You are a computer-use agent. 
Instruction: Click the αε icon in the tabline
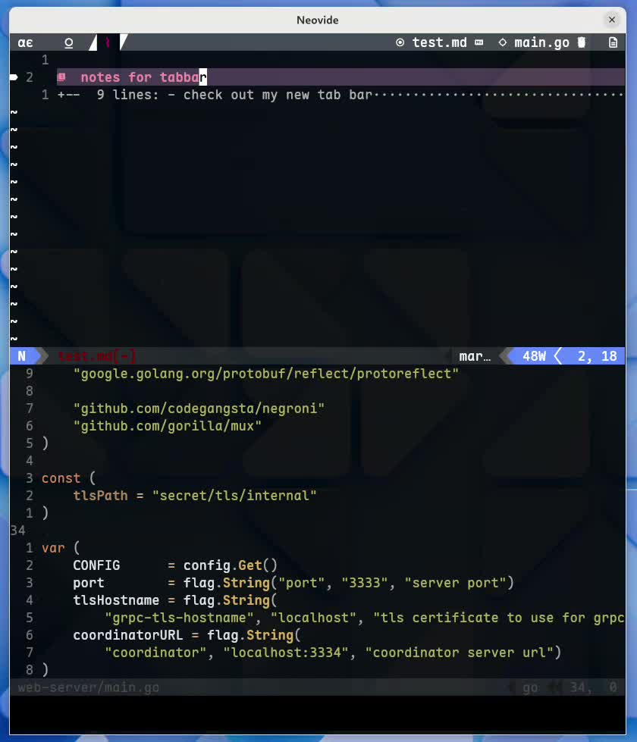25,42
